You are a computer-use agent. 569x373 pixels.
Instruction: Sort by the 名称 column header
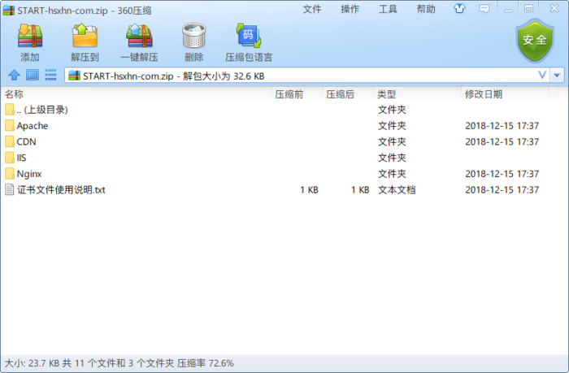coord(14,94)
